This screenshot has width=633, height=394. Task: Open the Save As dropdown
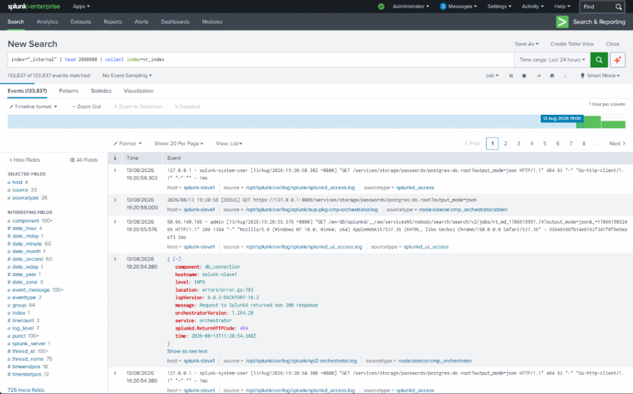point(526,44)
